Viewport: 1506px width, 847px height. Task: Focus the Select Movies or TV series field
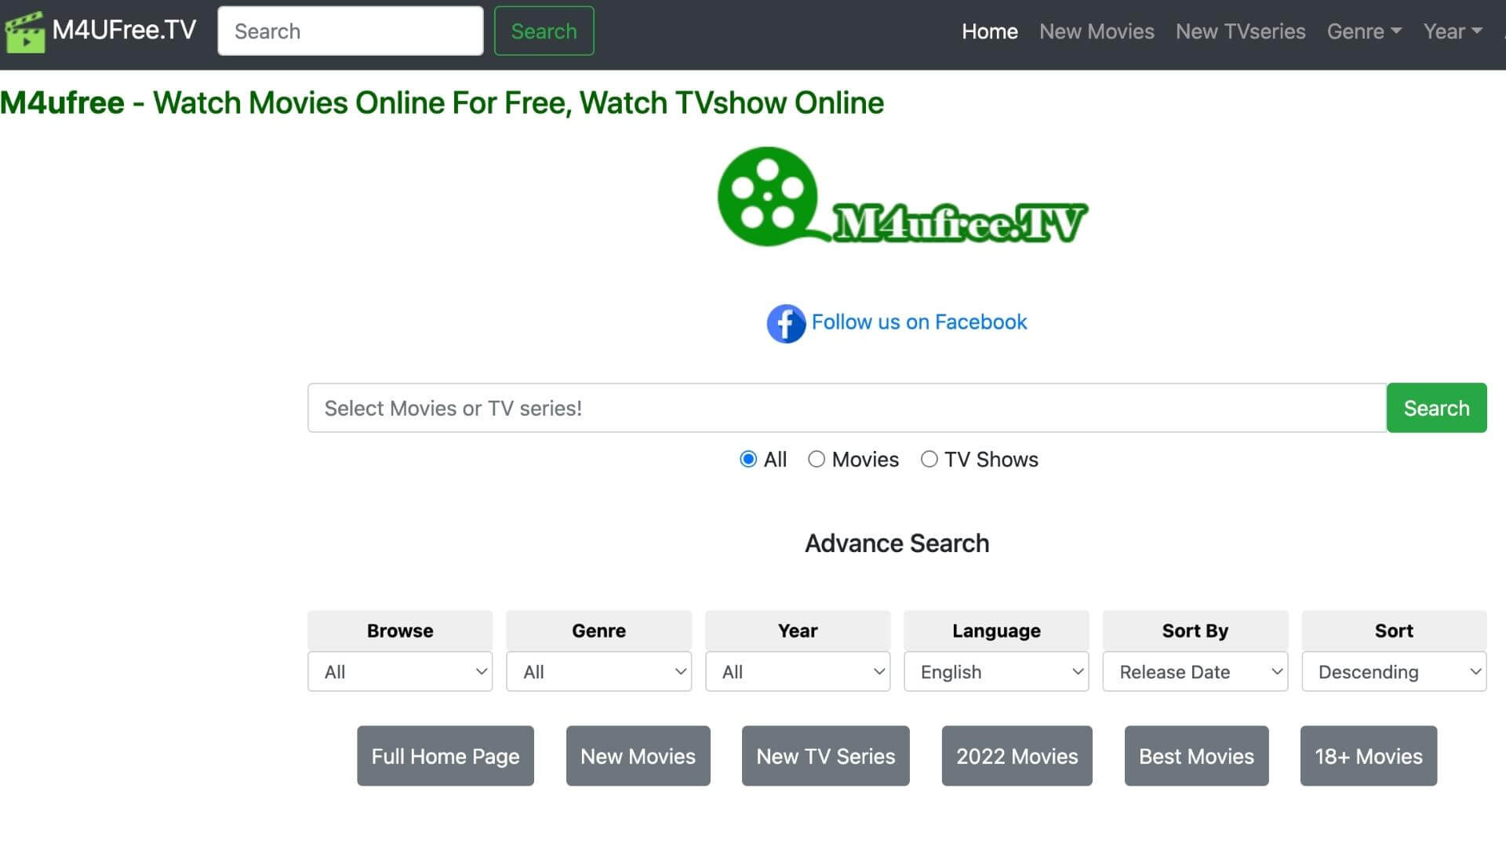pyautogui.click(x=847, y=408)
